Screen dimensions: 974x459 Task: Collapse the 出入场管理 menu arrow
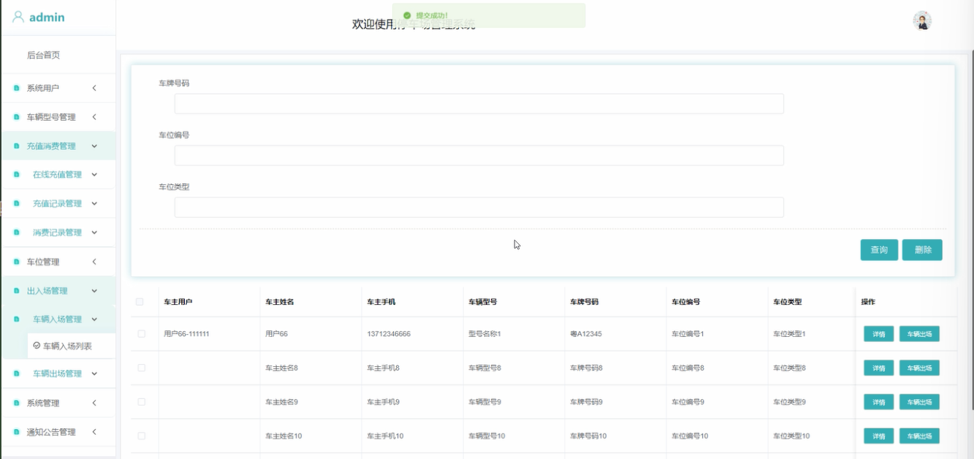[94, 291]
